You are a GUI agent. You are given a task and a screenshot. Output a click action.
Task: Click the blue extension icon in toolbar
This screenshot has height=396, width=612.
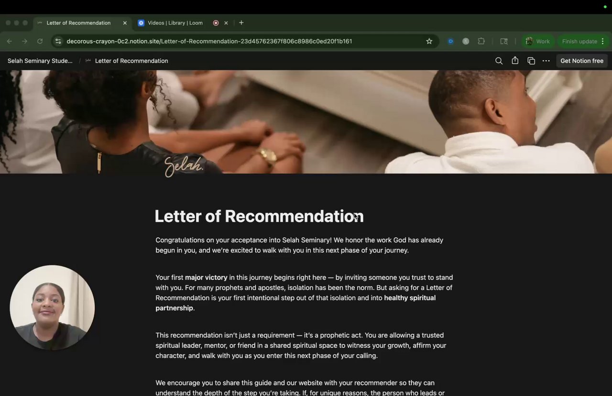[x=450, y=41]
